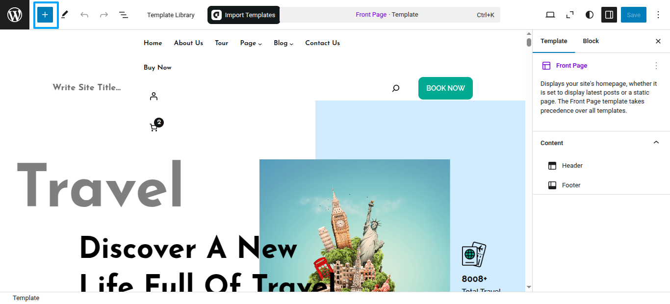670x304 pixels.
Task: Click the scrollbar up arrow
Action: tap(529, 33)
